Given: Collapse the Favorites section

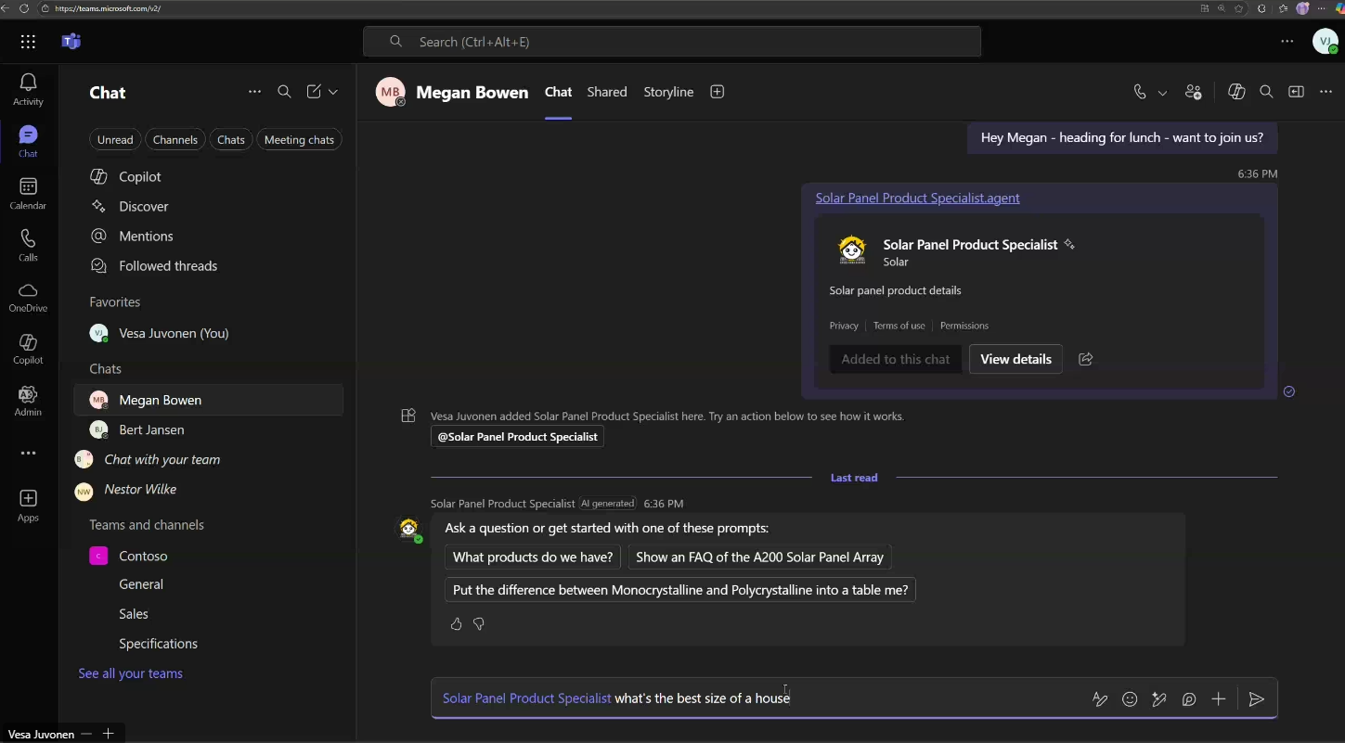Looking at the screenshot, I should point(115,302).
